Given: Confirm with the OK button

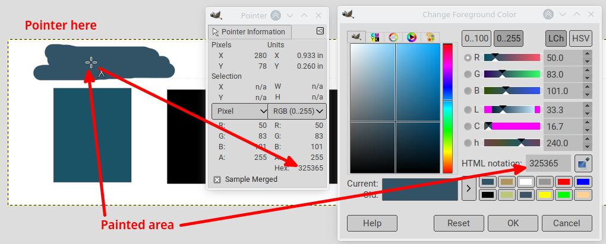Looking at the screenshot, I should pyautogui.click(x=513, y=223).
